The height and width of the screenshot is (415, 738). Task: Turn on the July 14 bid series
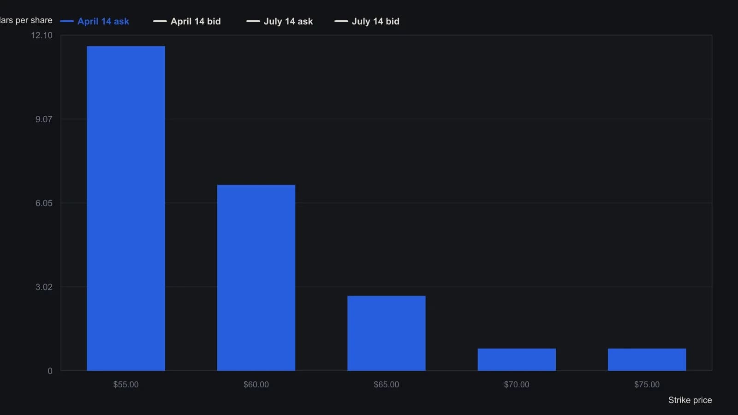pos(367,21)
